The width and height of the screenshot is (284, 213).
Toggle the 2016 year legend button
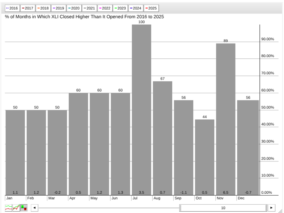[x=12, y=8]
